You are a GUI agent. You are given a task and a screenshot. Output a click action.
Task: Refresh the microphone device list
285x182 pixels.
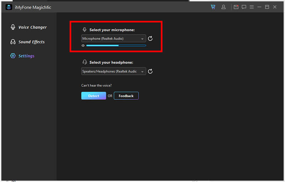pyautogui.click(x=150, y=38)
